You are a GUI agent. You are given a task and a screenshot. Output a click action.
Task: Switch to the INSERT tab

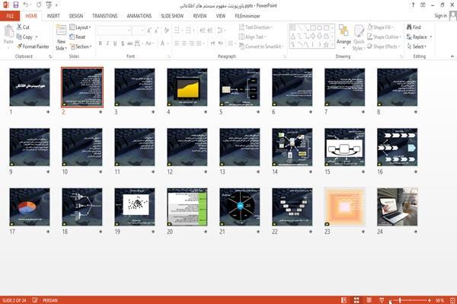[x=53, y=16]
